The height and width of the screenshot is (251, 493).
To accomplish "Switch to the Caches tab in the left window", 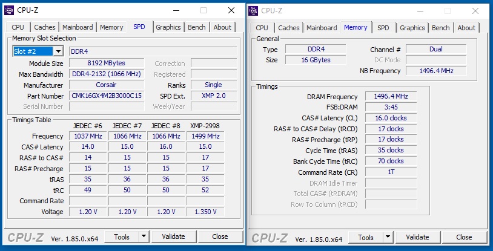I will coord(45,27).
